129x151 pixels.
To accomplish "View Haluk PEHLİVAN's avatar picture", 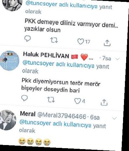I will (x=10, y=60).
